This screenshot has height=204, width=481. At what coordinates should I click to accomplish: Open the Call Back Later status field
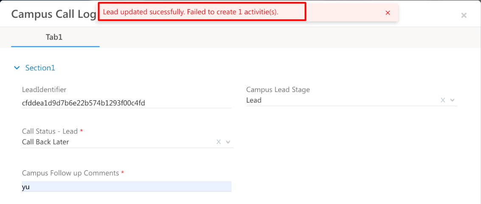(x=117, y=142)
